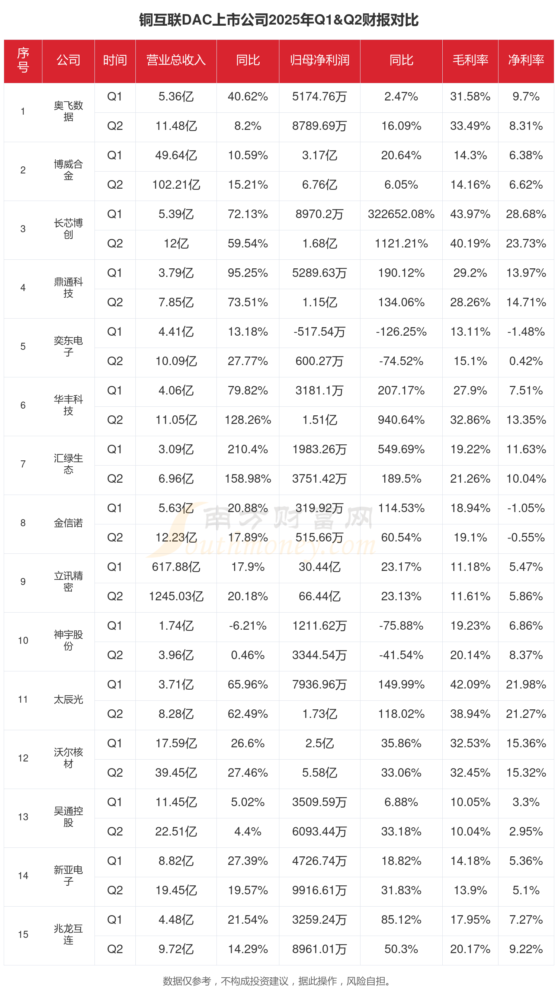Select company name 长芯博创

point(68,229)
